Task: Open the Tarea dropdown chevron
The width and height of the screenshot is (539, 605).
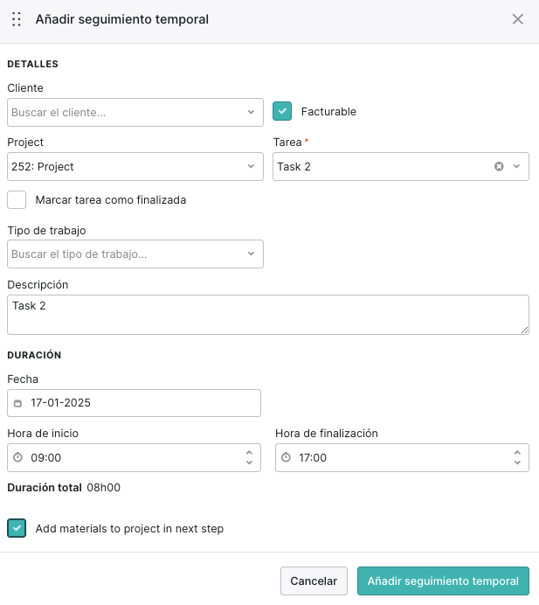Action: click(x=516, y=166)
